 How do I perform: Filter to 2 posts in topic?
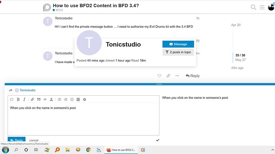coord(178,52)
